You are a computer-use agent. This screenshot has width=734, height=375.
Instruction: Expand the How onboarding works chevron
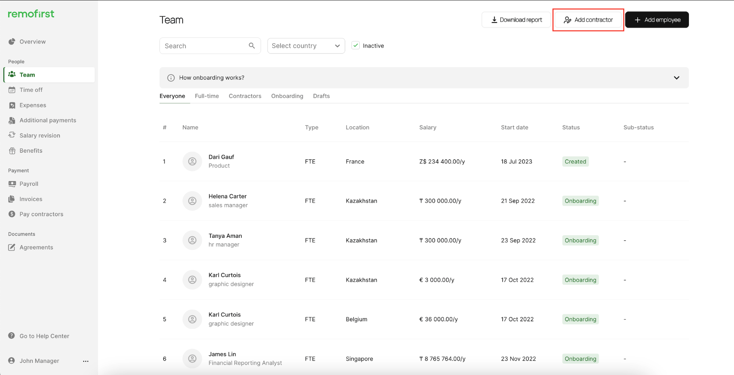[x=677, y=78]
